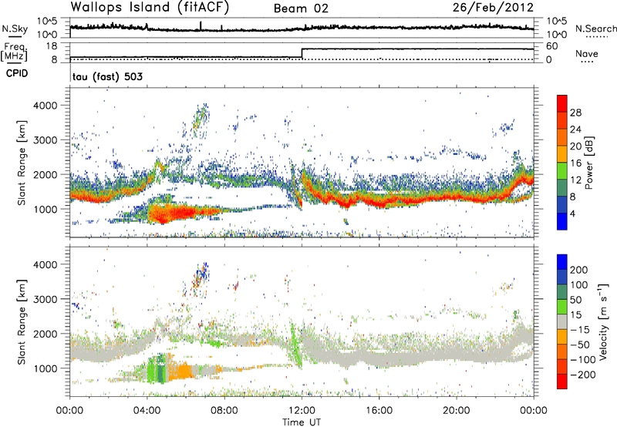The image size is (617, 427).
Task: Click the Velocity panel 'Slant Range [km]' label
Action: click(22, 322)
